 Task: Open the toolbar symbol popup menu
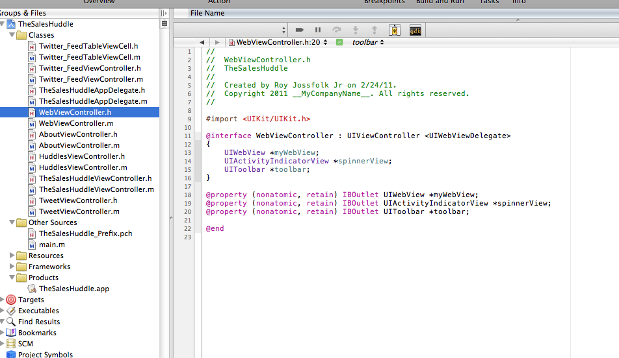368,42
